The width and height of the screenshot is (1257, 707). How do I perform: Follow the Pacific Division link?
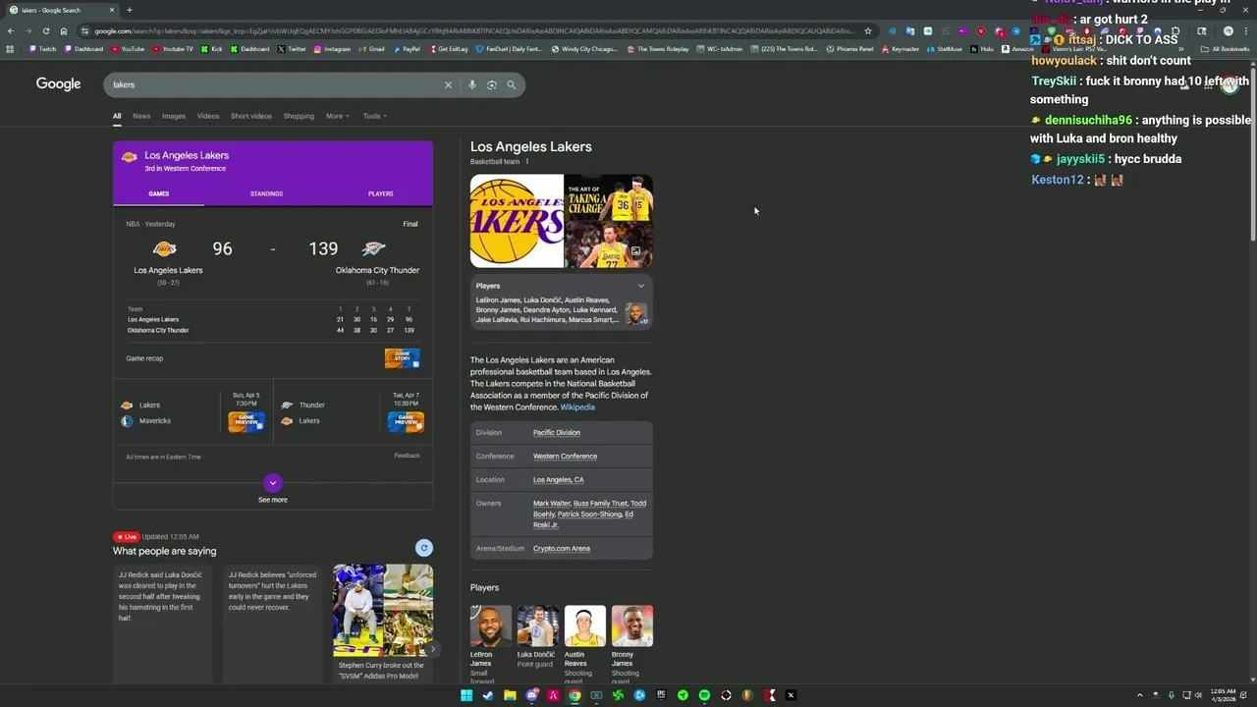tap(557, 433)
